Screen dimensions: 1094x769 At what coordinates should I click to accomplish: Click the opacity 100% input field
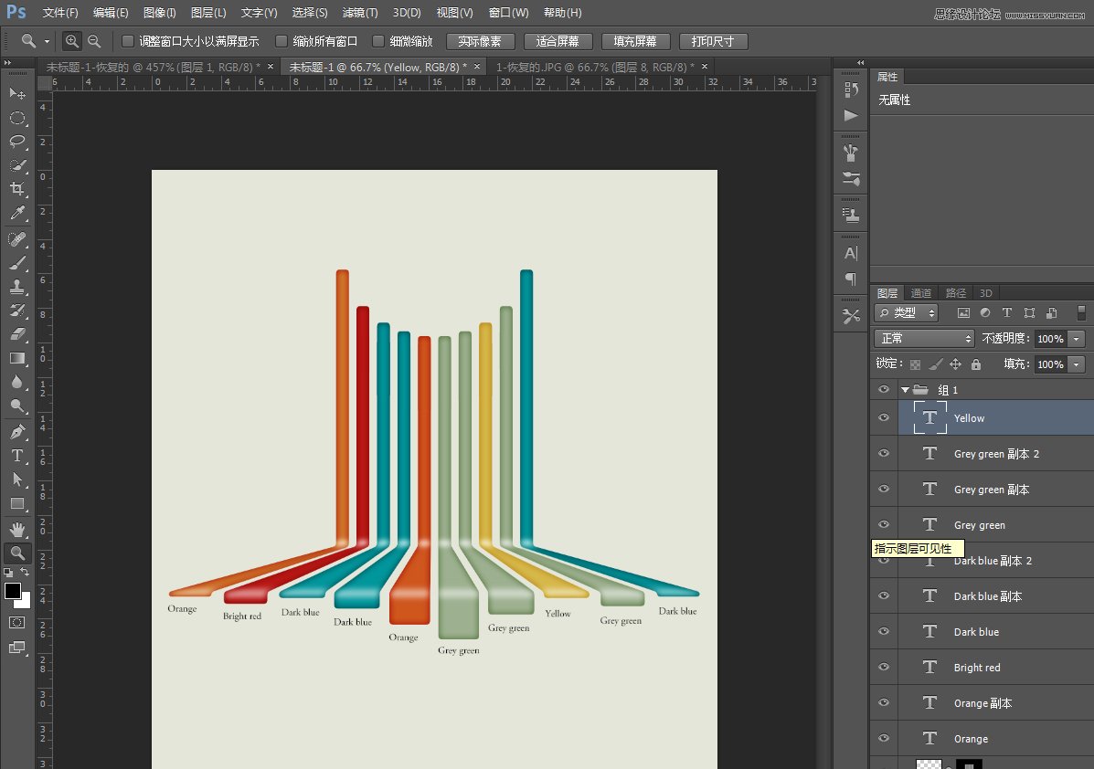tap(1050, 339)
